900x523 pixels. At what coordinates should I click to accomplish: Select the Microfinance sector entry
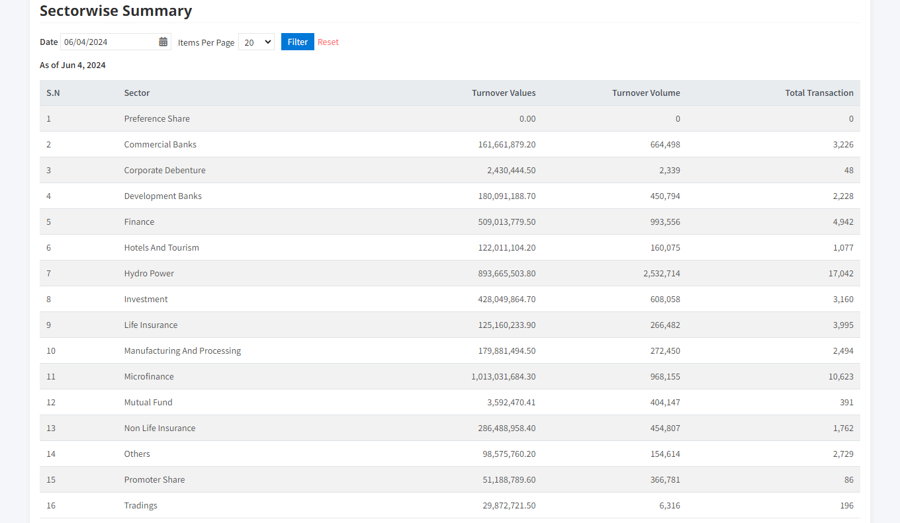pyautogui.click(x=149, y=377)
